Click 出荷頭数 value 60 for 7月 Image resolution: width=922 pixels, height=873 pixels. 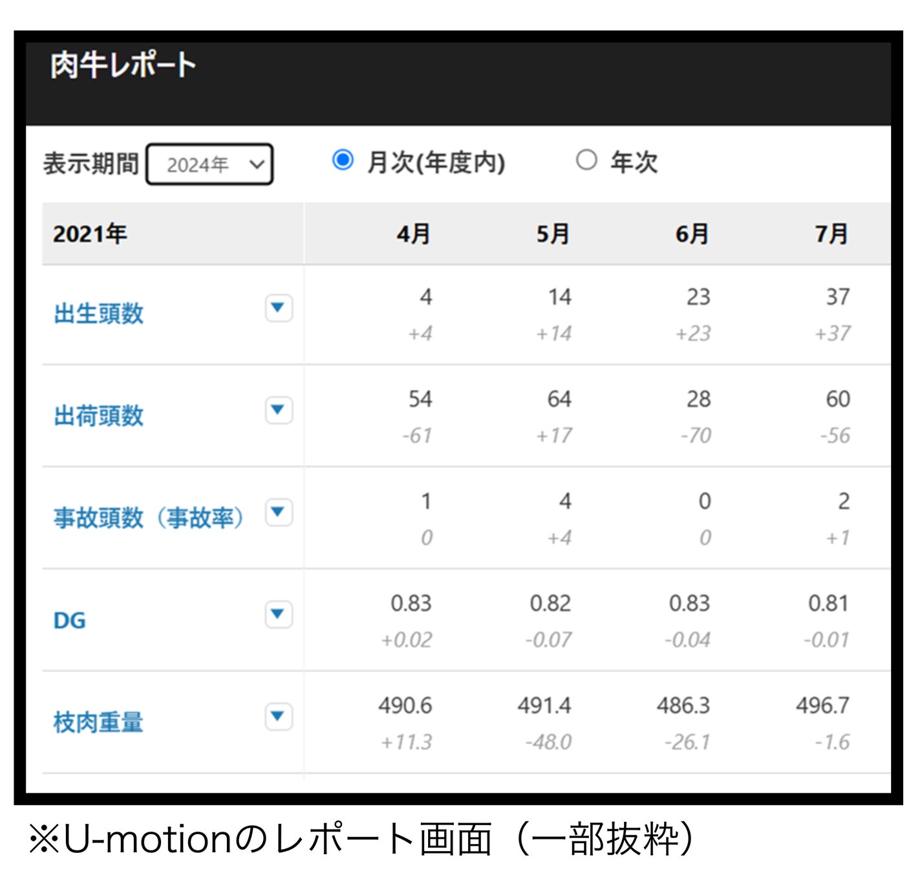838,399
